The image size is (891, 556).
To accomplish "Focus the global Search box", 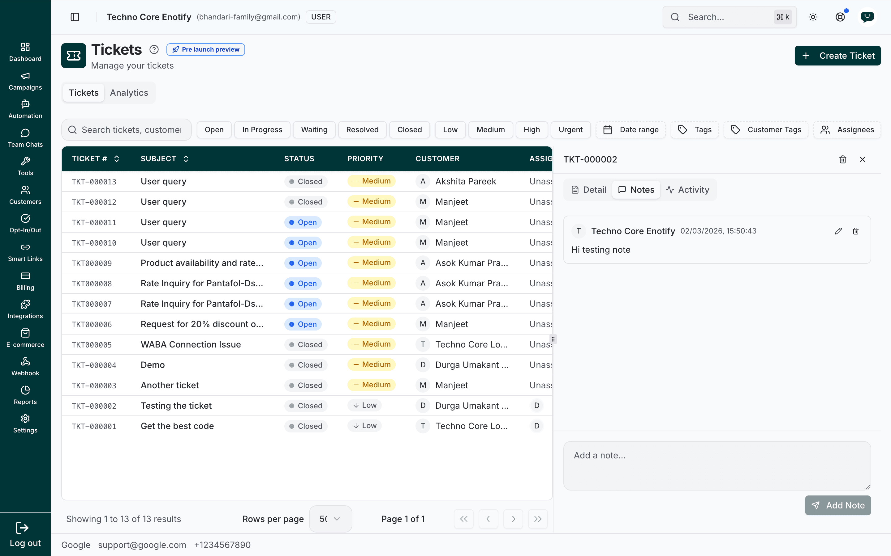I will coord(730,17).
